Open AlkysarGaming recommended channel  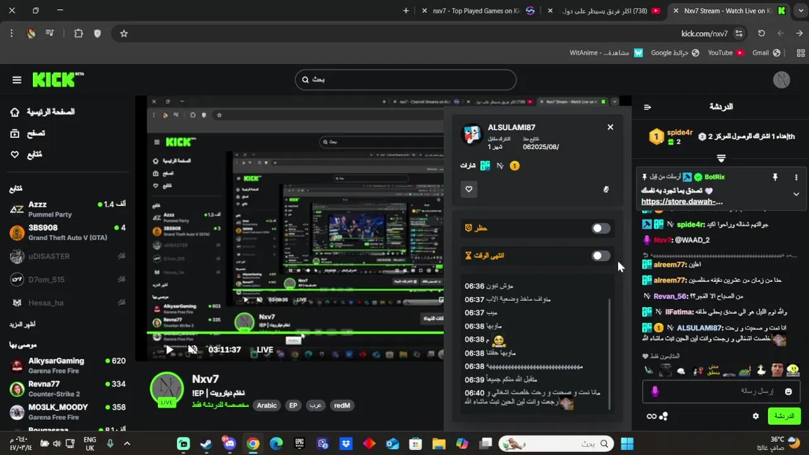(x=68, y=365)
